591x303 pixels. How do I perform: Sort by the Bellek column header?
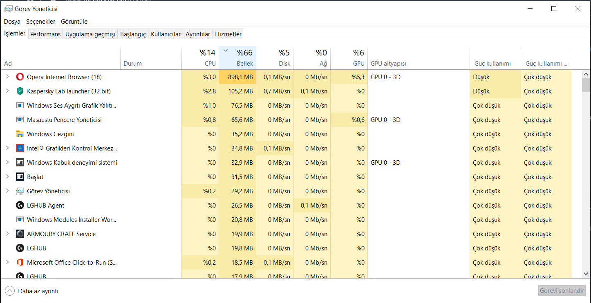[238, 58]
